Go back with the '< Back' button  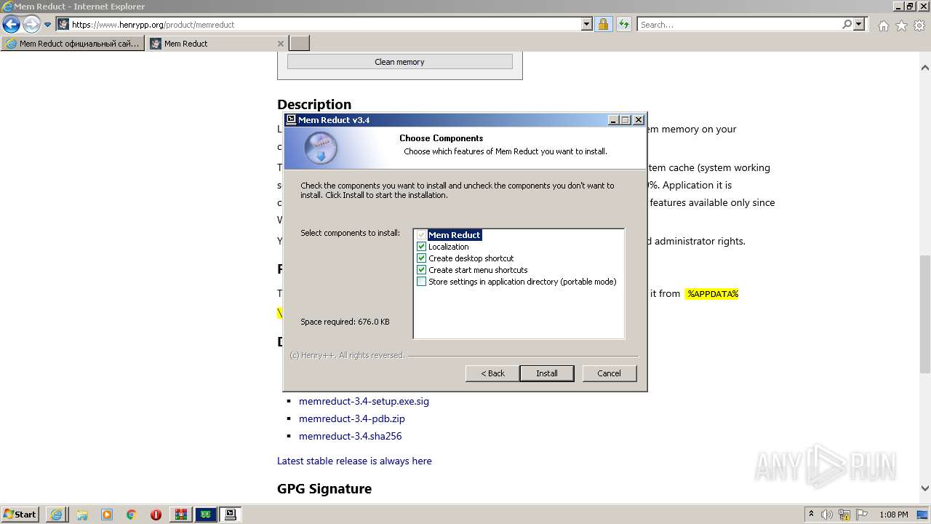tap(492, 373)
